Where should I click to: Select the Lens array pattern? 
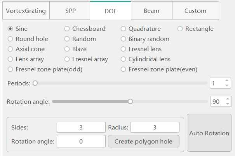click(x=26, y=59)
